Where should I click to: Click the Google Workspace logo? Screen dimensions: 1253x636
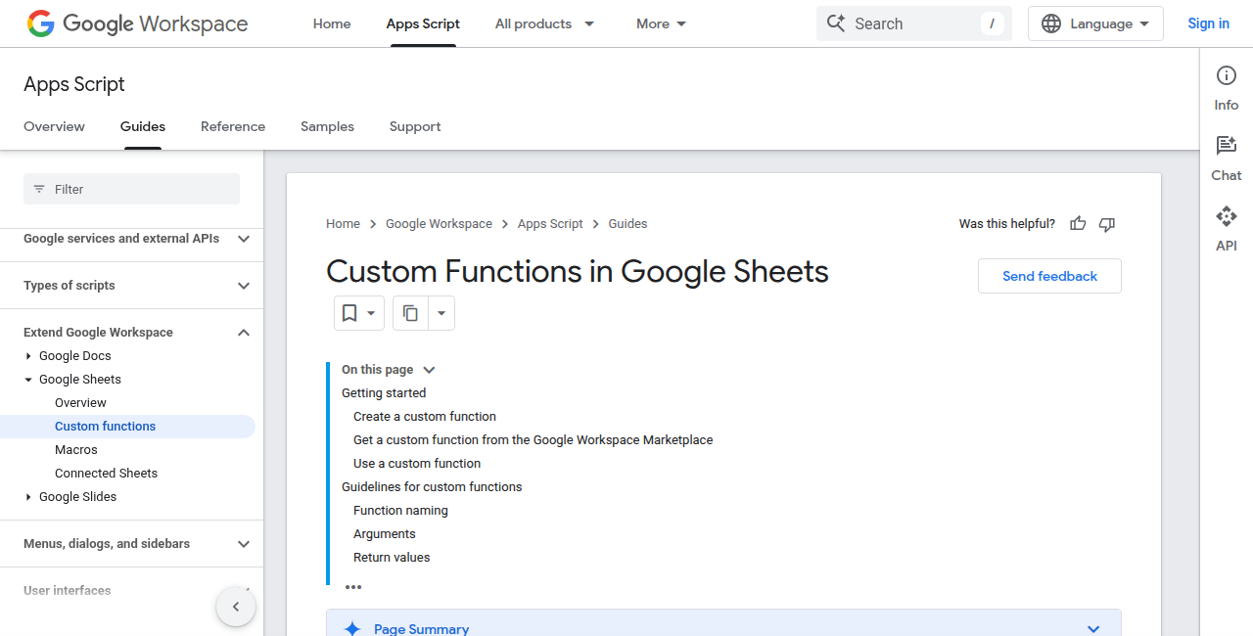137,23
